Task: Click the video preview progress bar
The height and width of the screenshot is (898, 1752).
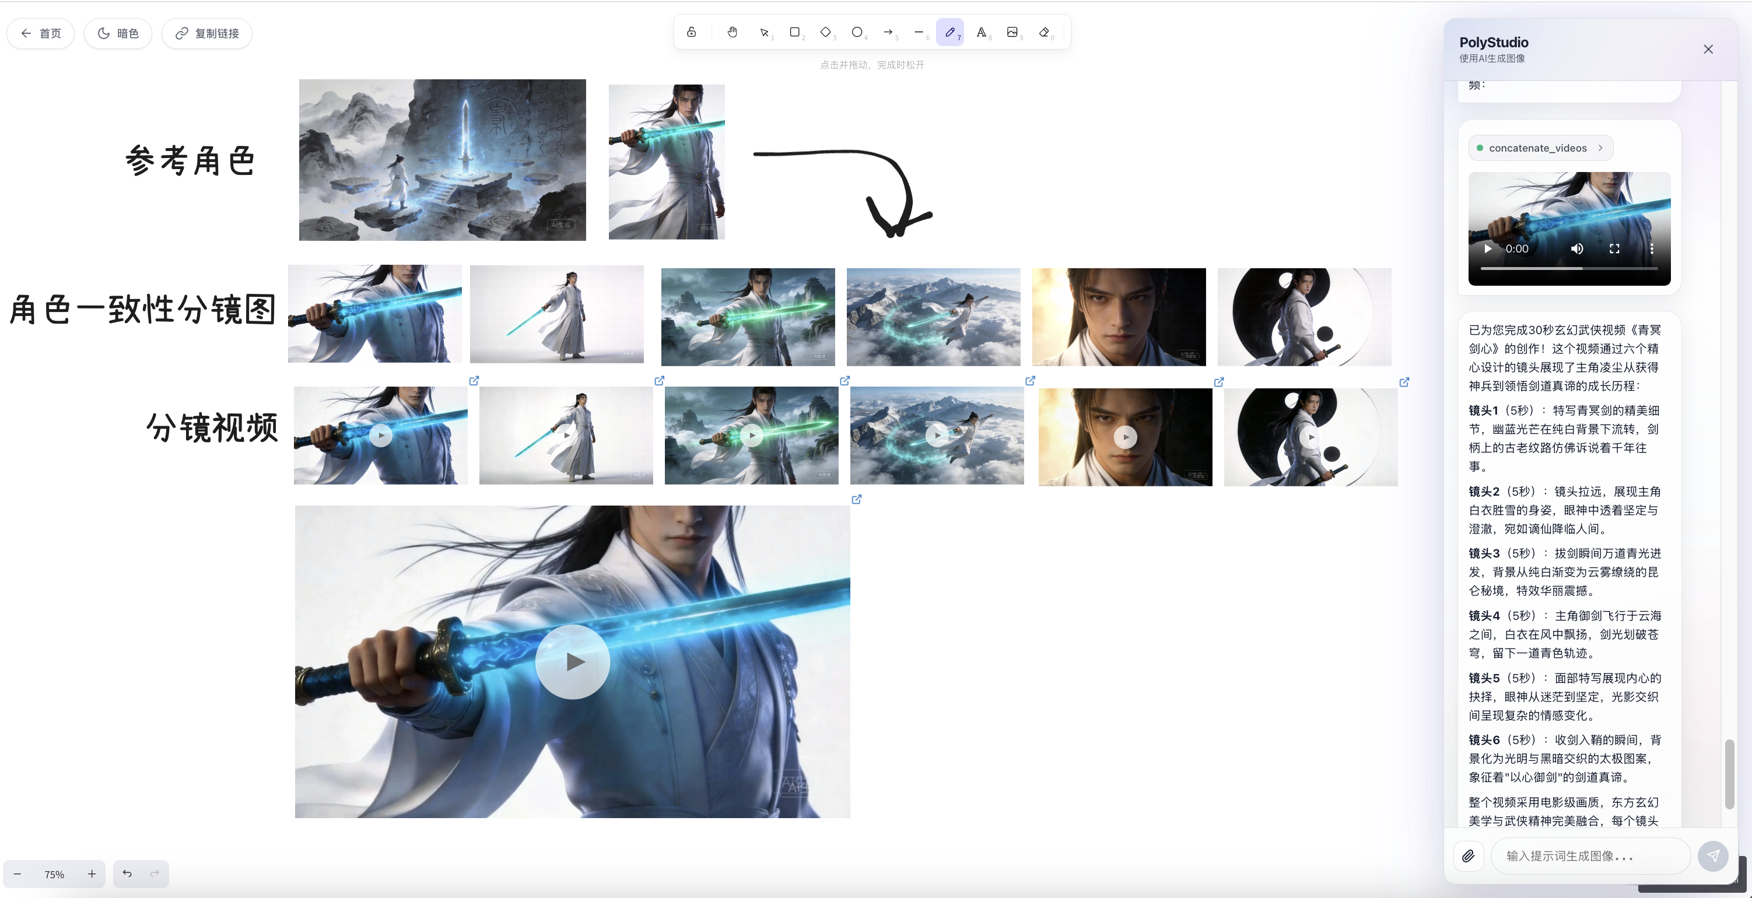Action: pos(1568,268)
